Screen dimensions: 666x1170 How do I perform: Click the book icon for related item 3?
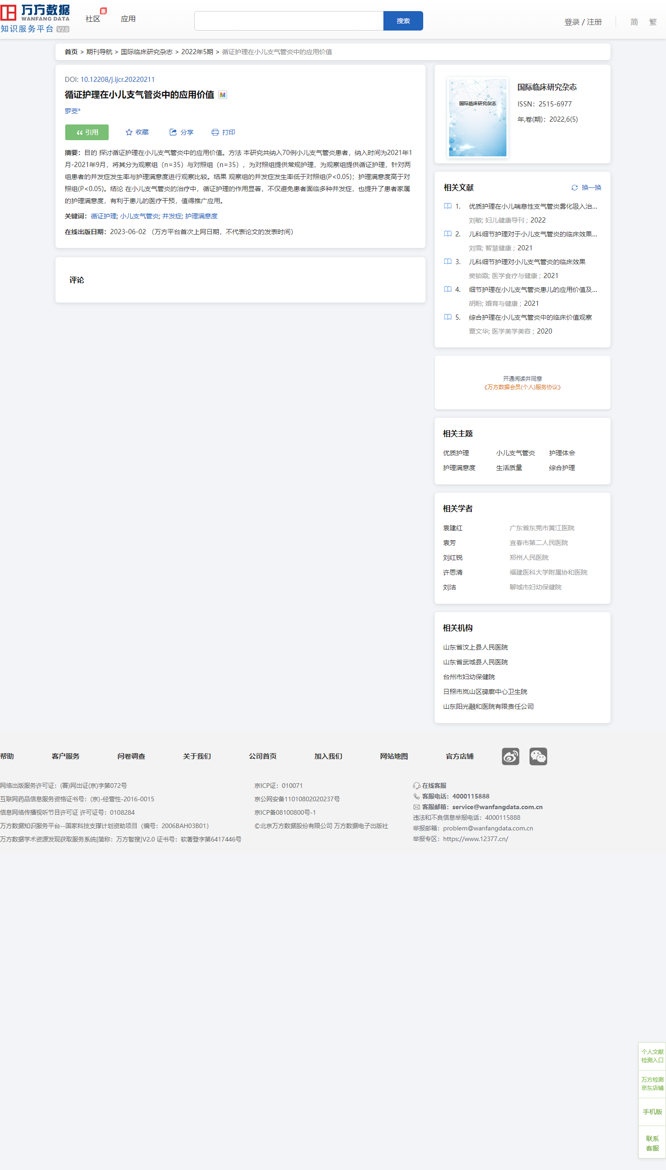coord(448,262)
